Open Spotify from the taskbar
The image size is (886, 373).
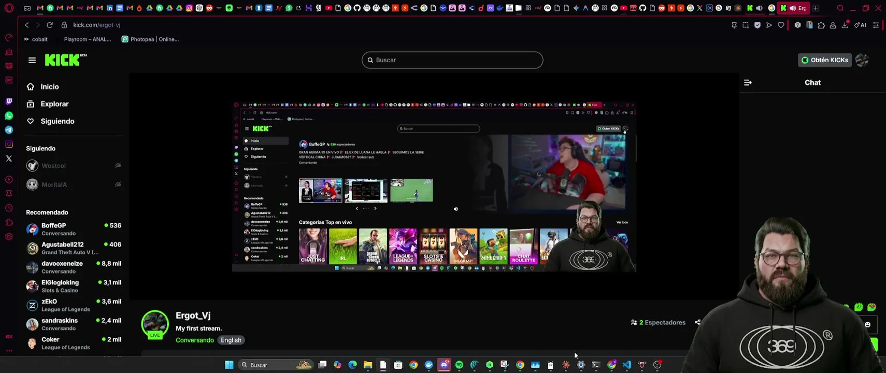click(459, 365)
